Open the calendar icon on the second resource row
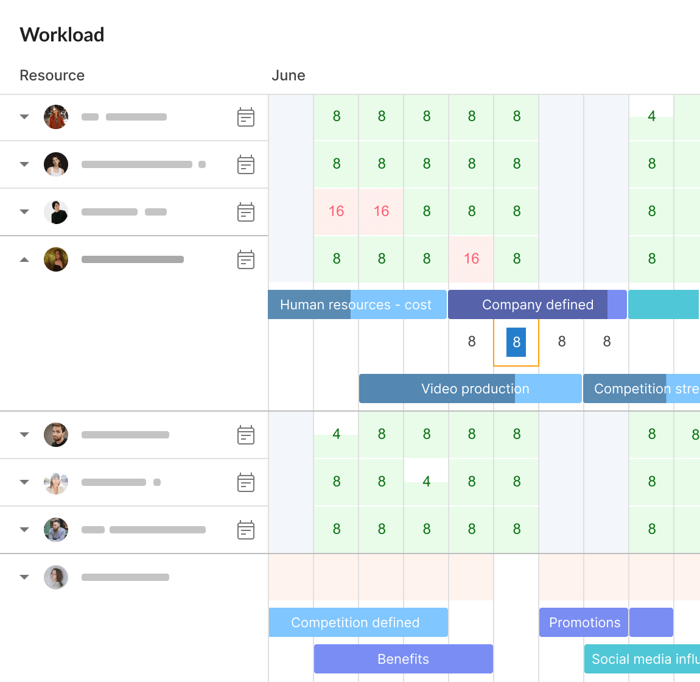 (246, 164)
